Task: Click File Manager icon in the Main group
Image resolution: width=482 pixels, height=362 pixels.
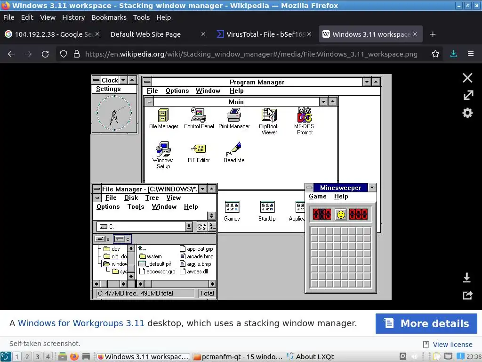Action: pos(163,118)
